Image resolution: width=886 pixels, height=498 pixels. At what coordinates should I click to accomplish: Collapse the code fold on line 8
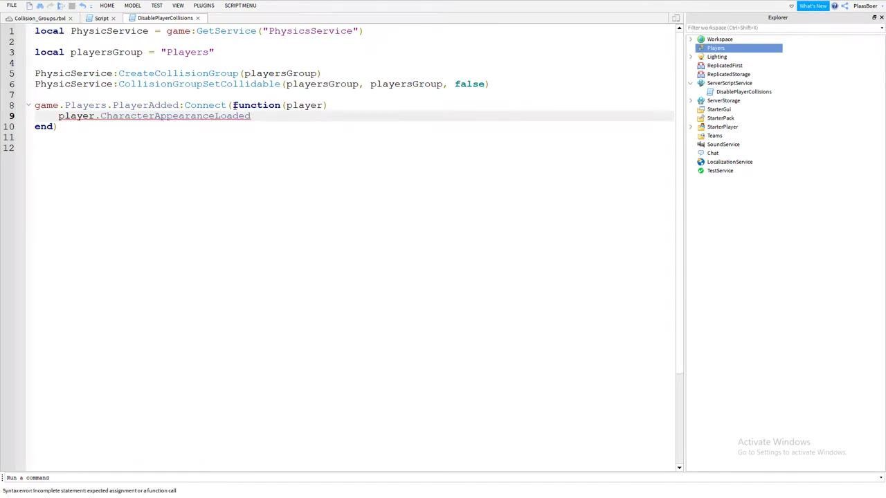coord(28,105)
